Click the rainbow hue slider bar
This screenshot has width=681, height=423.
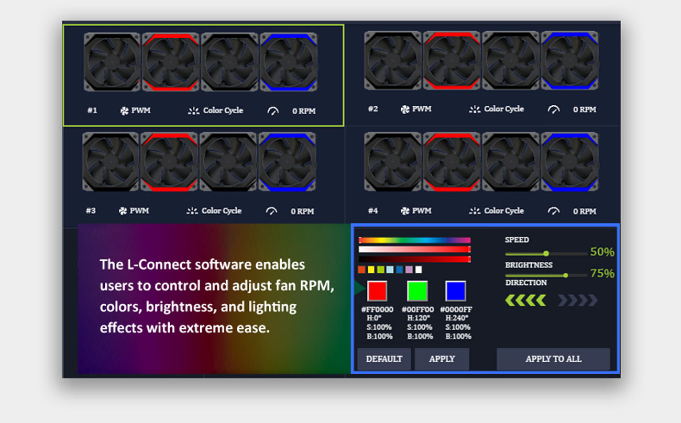tap(414, 240)
